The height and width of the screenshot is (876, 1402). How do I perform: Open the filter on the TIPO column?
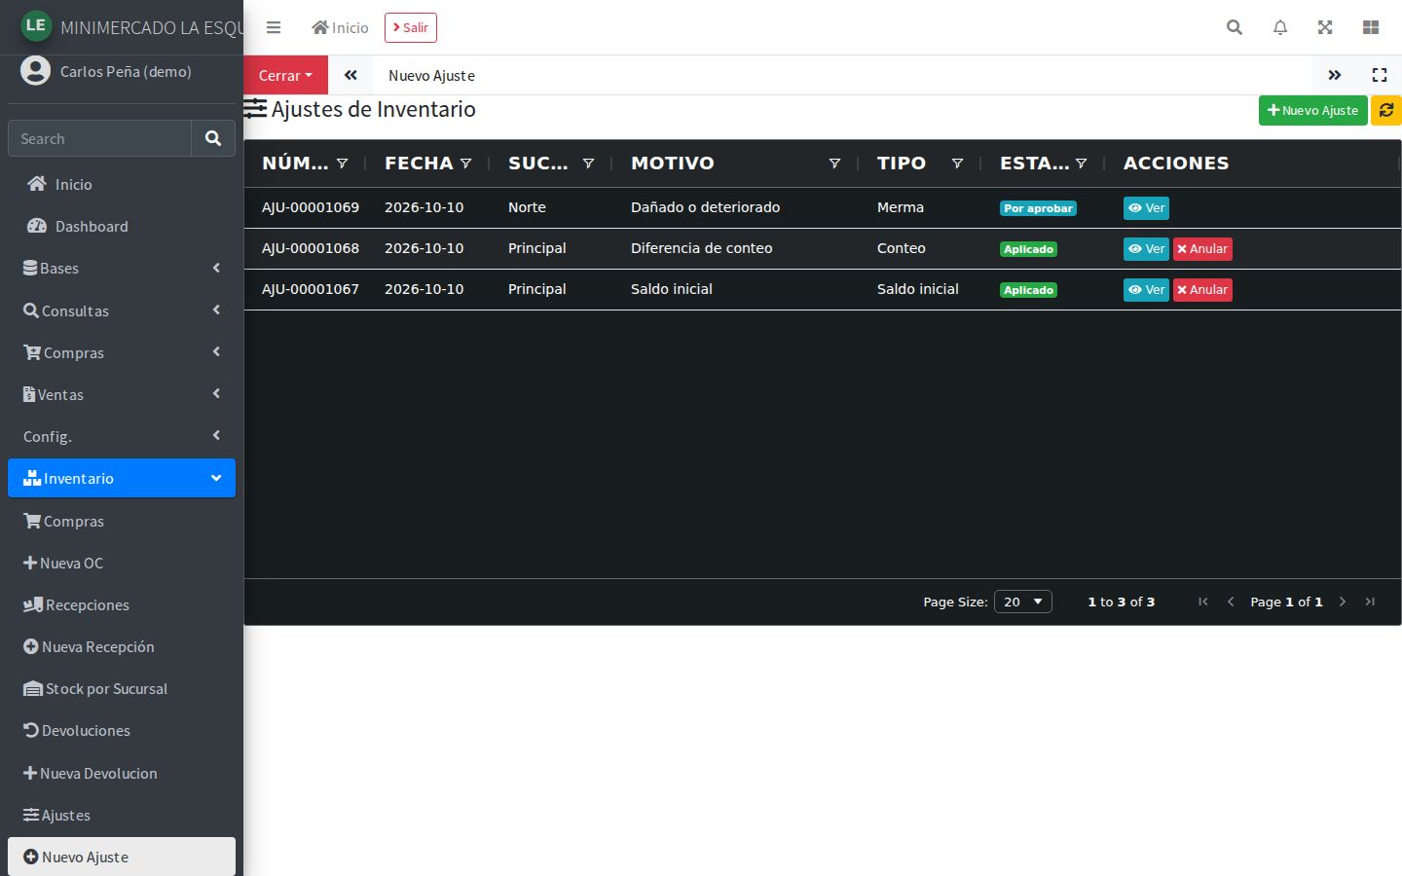click(x=957, y=164)
